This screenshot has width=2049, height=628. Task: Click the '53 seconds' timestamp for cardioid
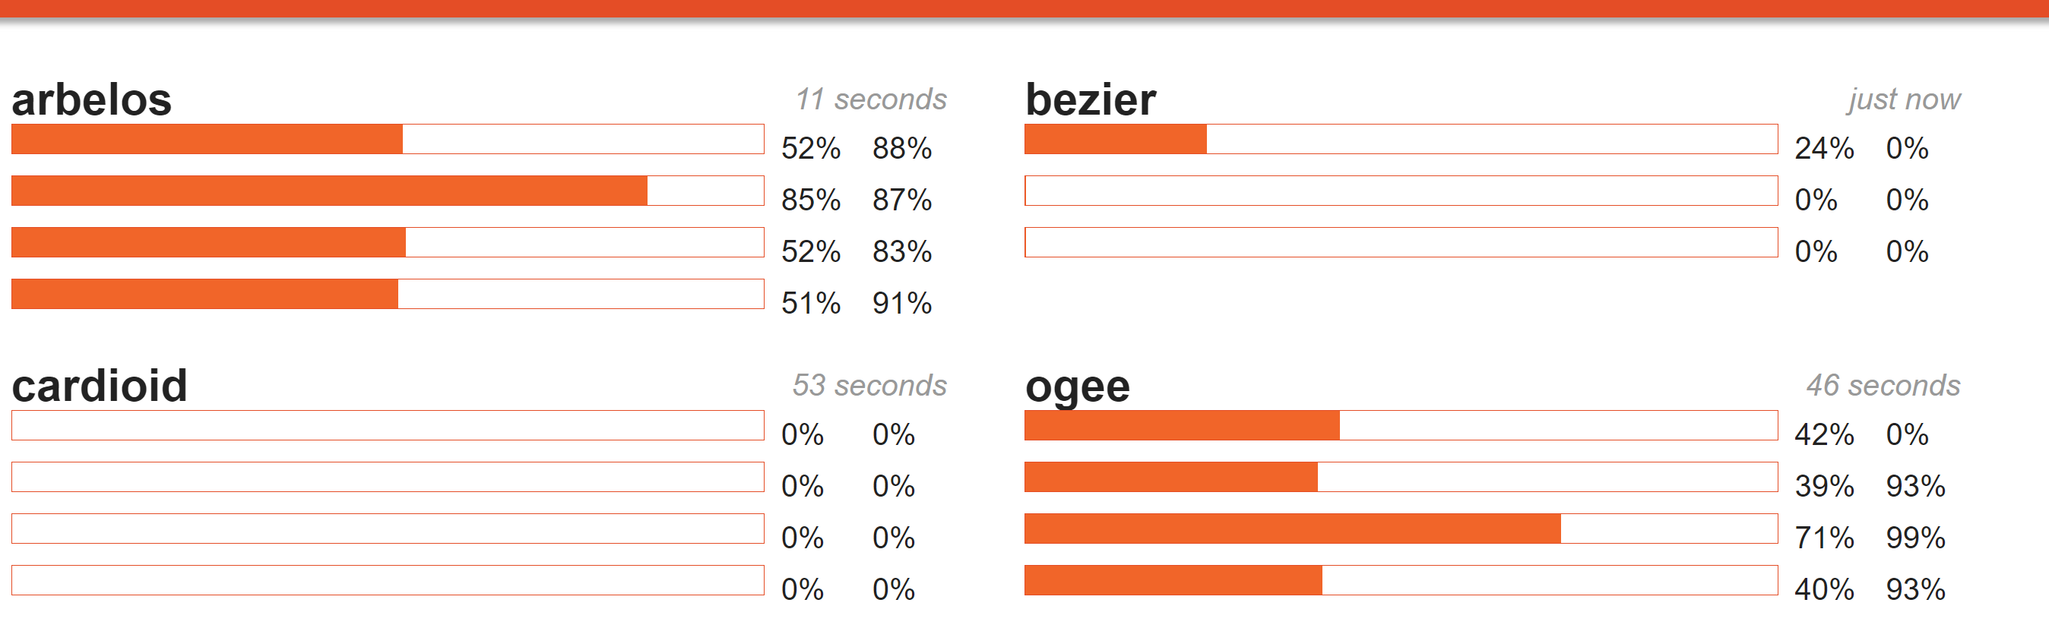pyautogui.click(x=869, y=386)
